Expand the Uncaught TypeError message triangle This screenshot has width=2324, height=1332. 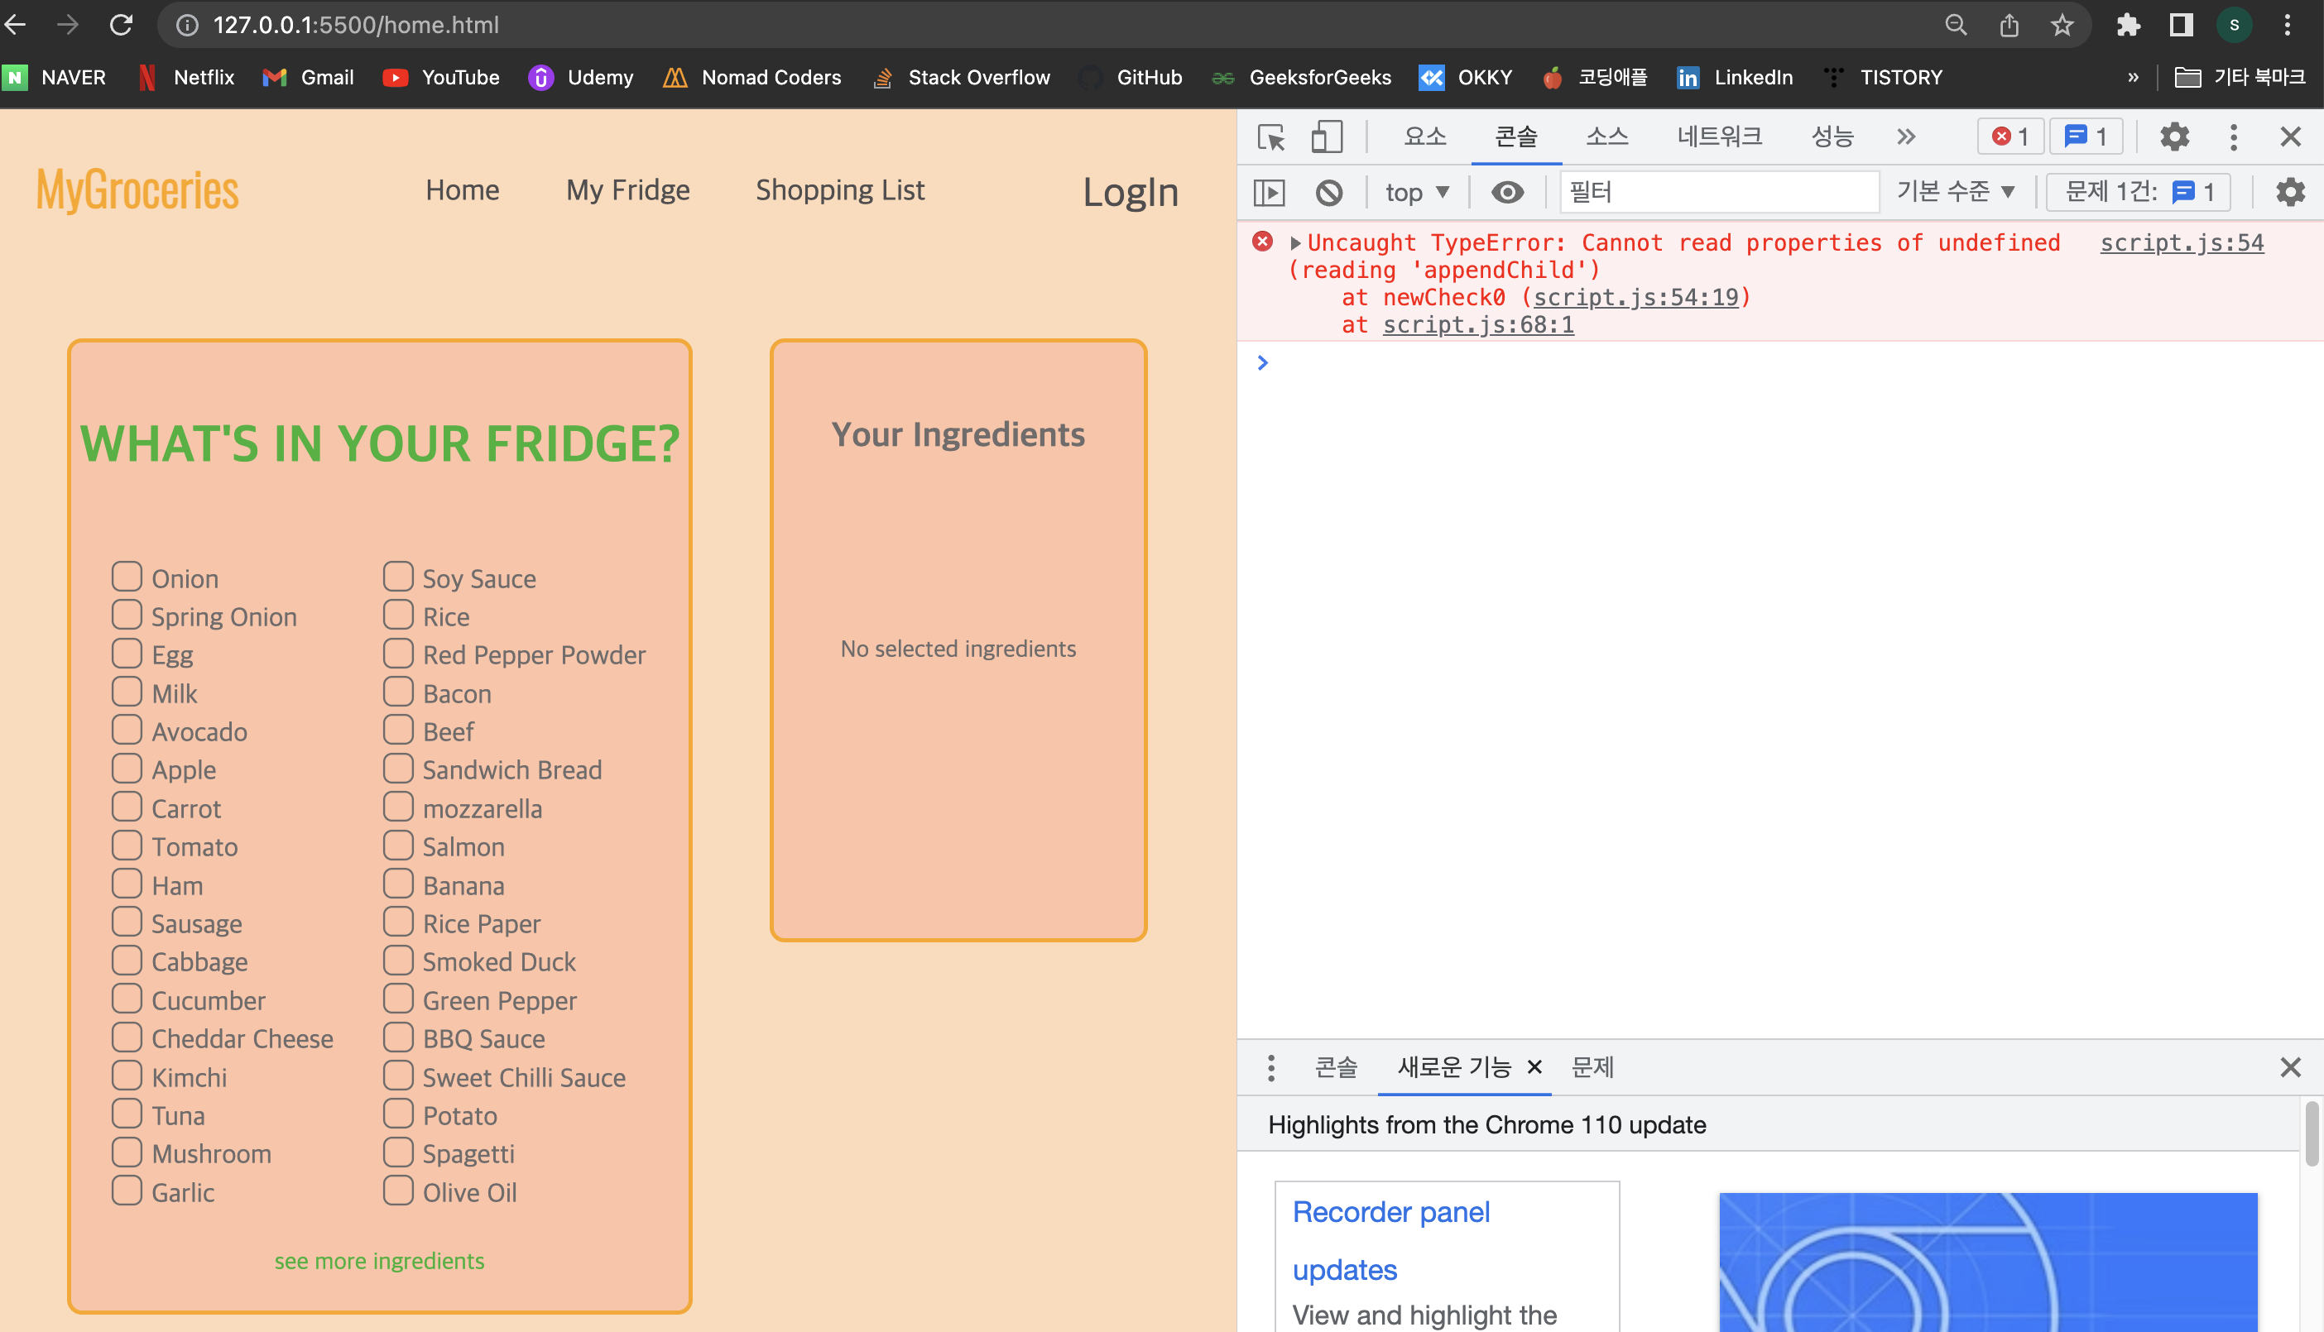click(x=1295, y=243)
